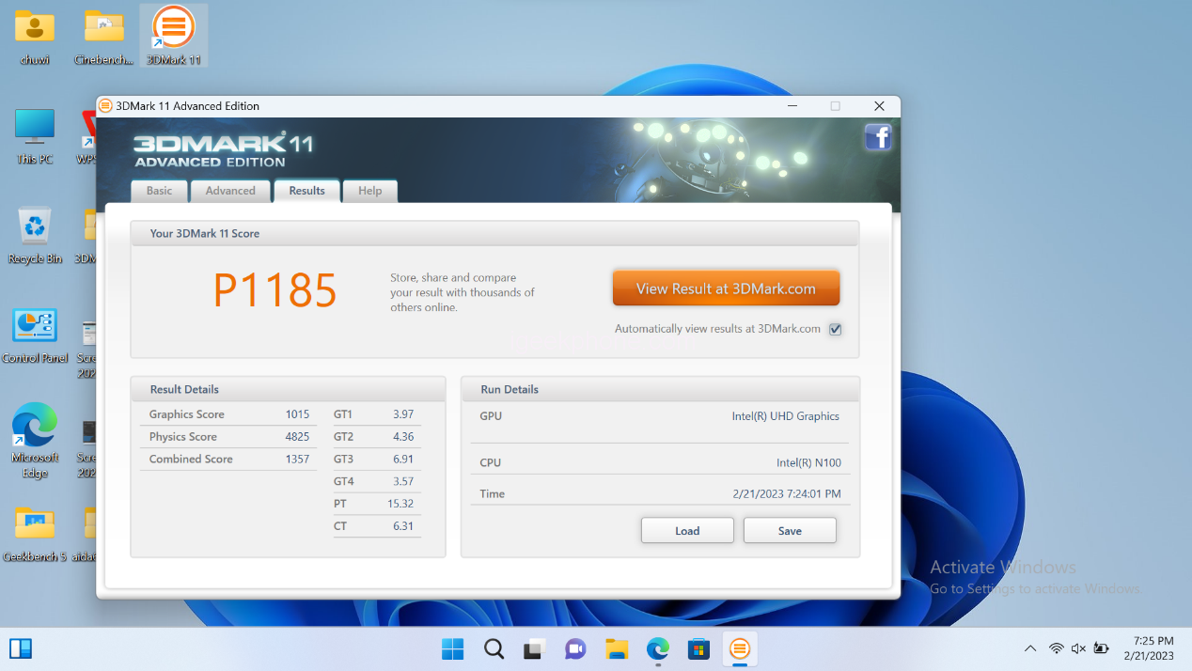This screenshot has width=1192, height=671.
Task: Click the 3DMark 11 taskbar icon
Action: click(740, 648)
